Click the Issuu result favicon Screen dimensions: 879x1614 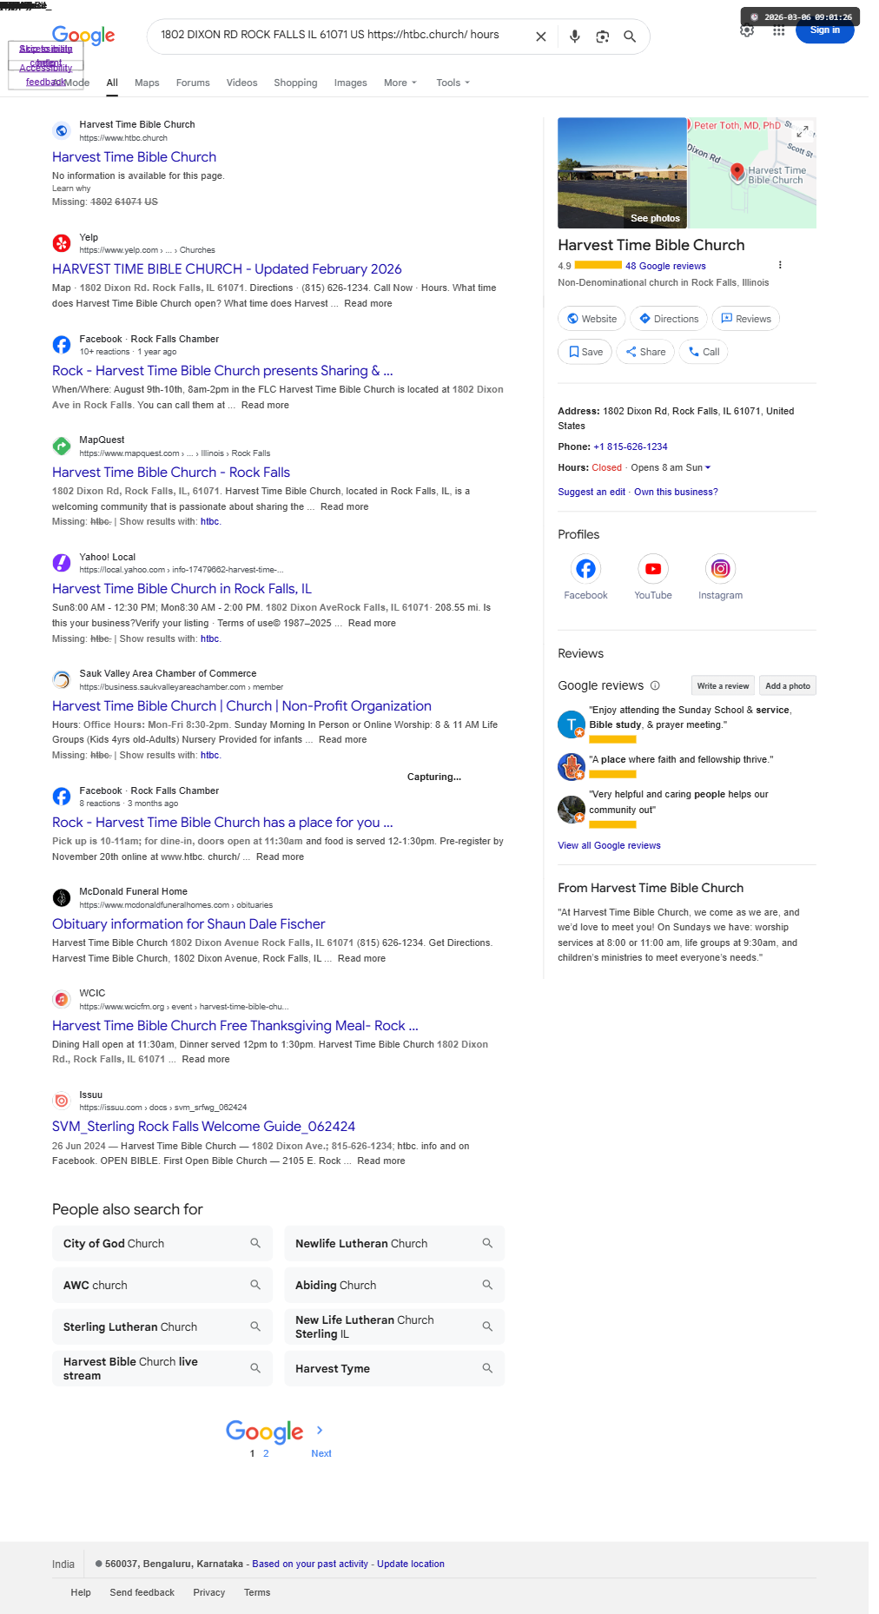click(x=62, y=1101)
